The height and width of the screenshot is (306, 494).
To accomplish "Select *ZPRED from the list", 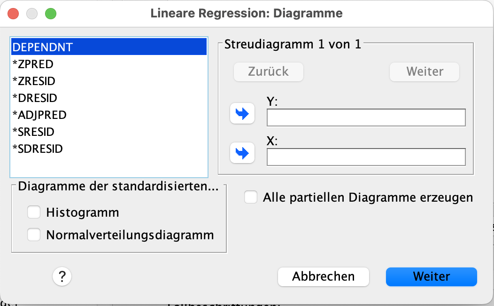I will click(33, 64).
